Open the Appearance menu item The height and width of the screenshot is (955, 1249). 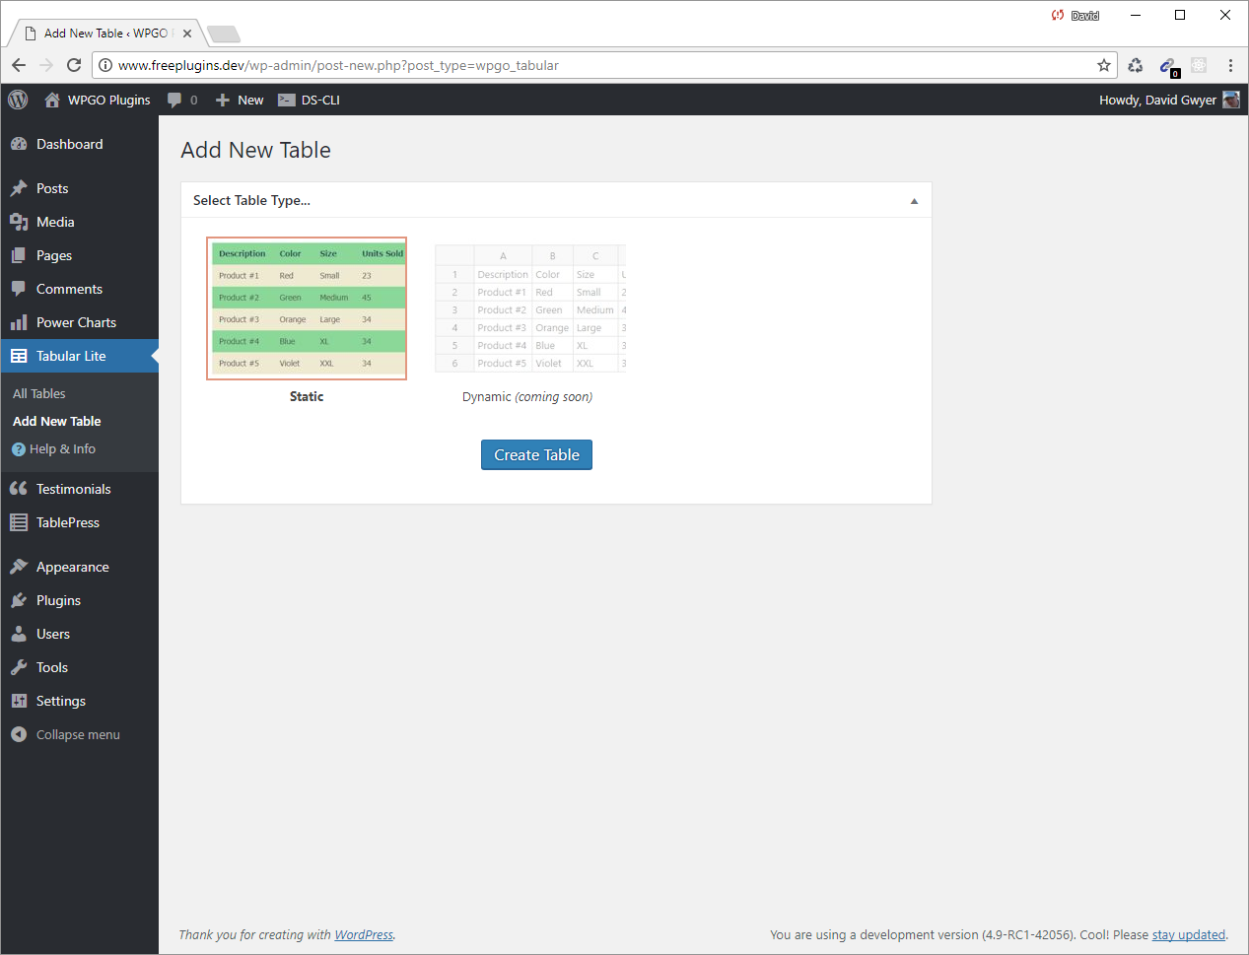click(80, 567)
